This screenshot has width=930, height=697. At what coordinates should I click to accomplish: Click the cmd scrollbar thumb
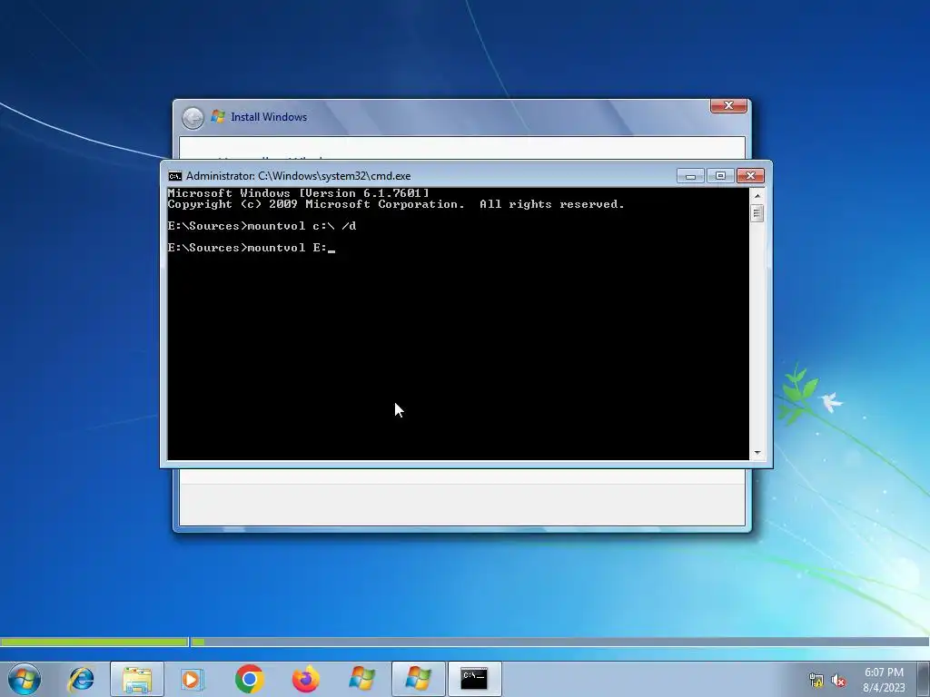pyautogui.click(x=757, y=213)
